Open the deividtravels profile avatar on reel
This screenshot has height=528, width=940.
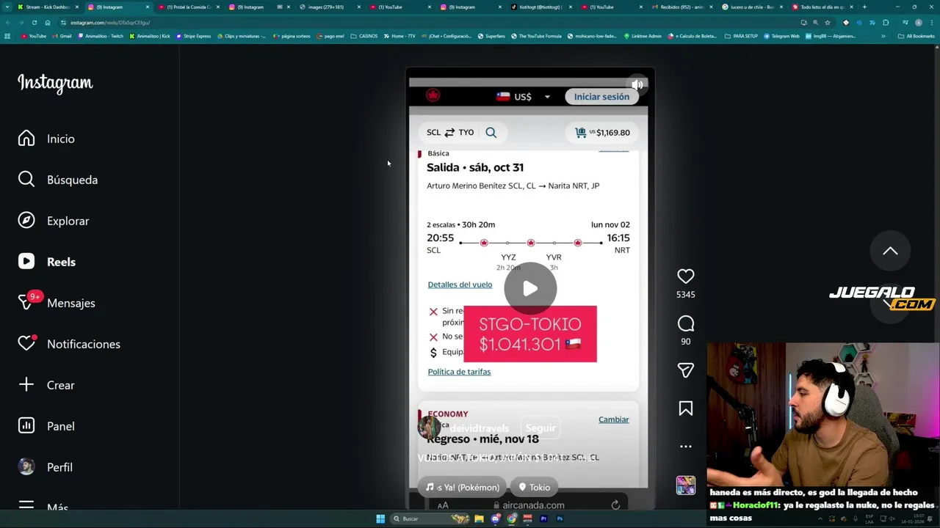[x=428, y=428]
